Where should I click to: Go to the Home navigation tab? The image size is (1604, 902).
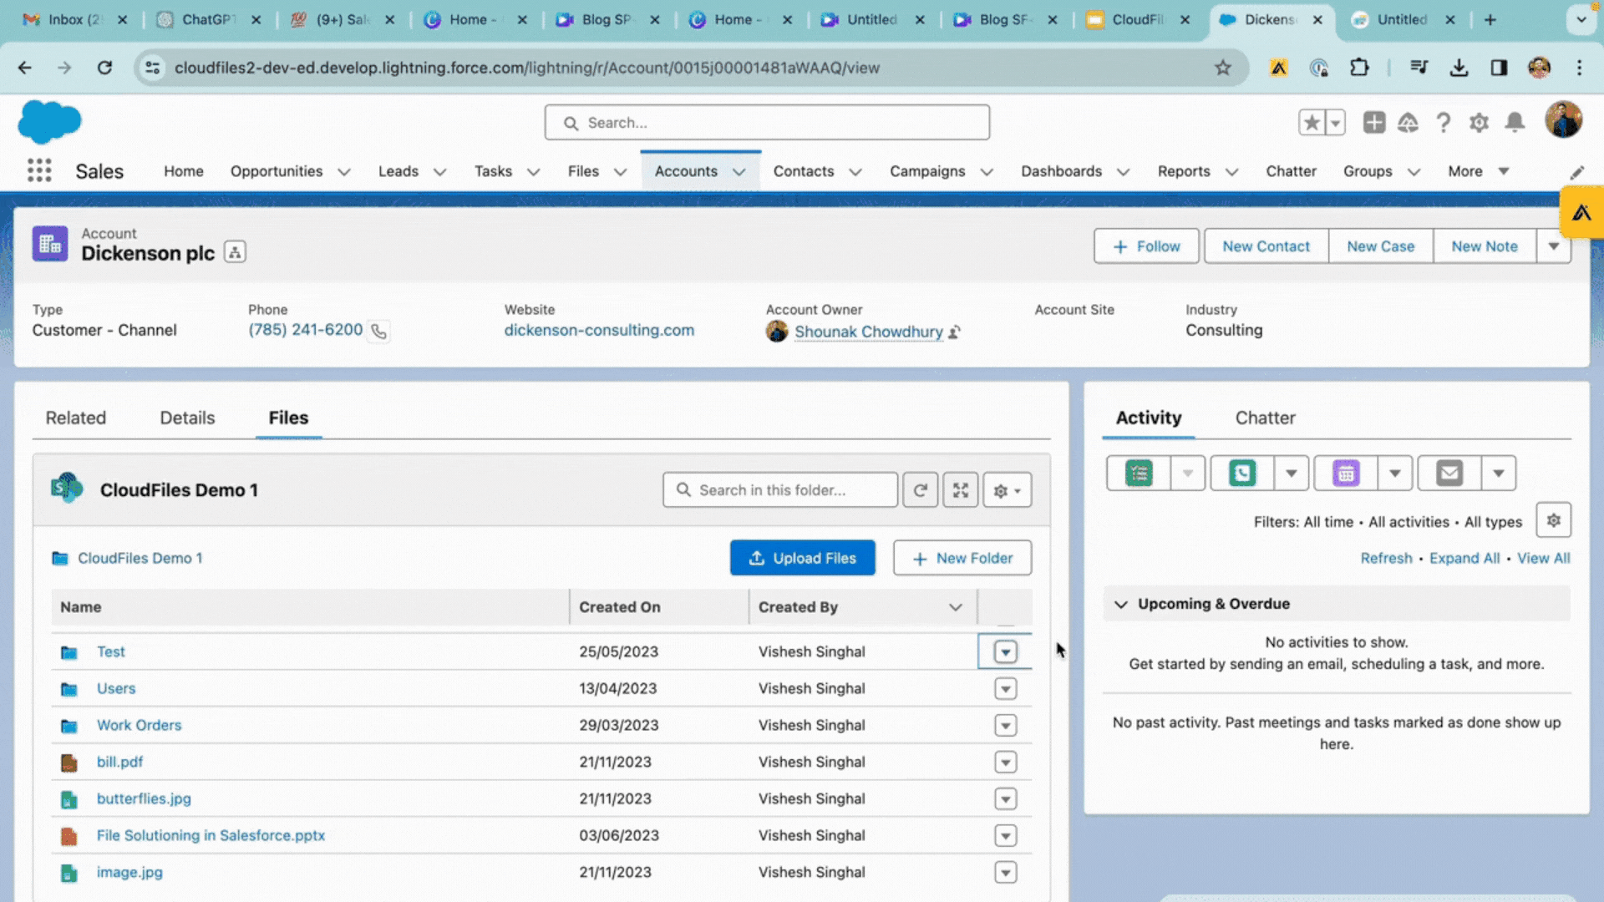pos(183,171)
